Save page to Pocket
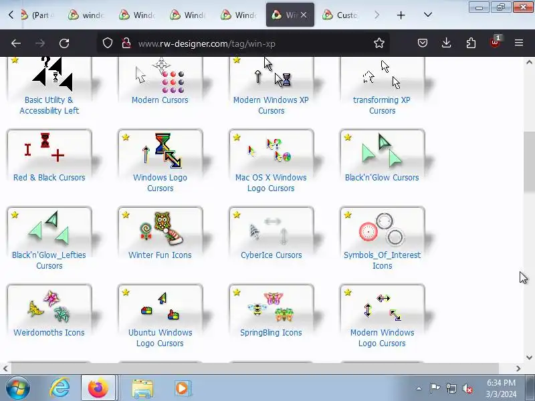The image size is (535, 401). (423, 43)
